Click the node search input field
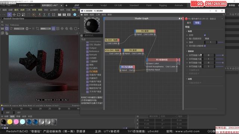 93,36
